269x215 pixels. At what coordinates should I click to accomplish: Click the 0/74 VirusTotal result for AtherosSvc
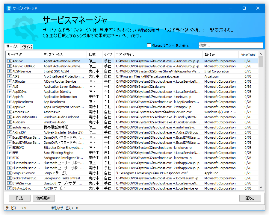248,112
